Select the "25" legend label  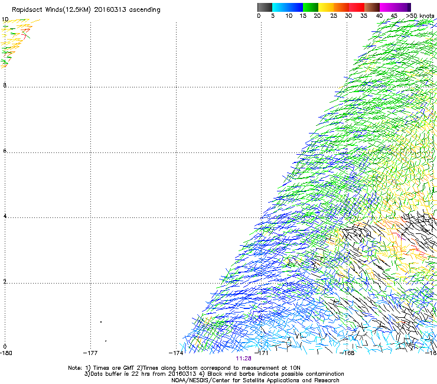[x=333, y=16]
